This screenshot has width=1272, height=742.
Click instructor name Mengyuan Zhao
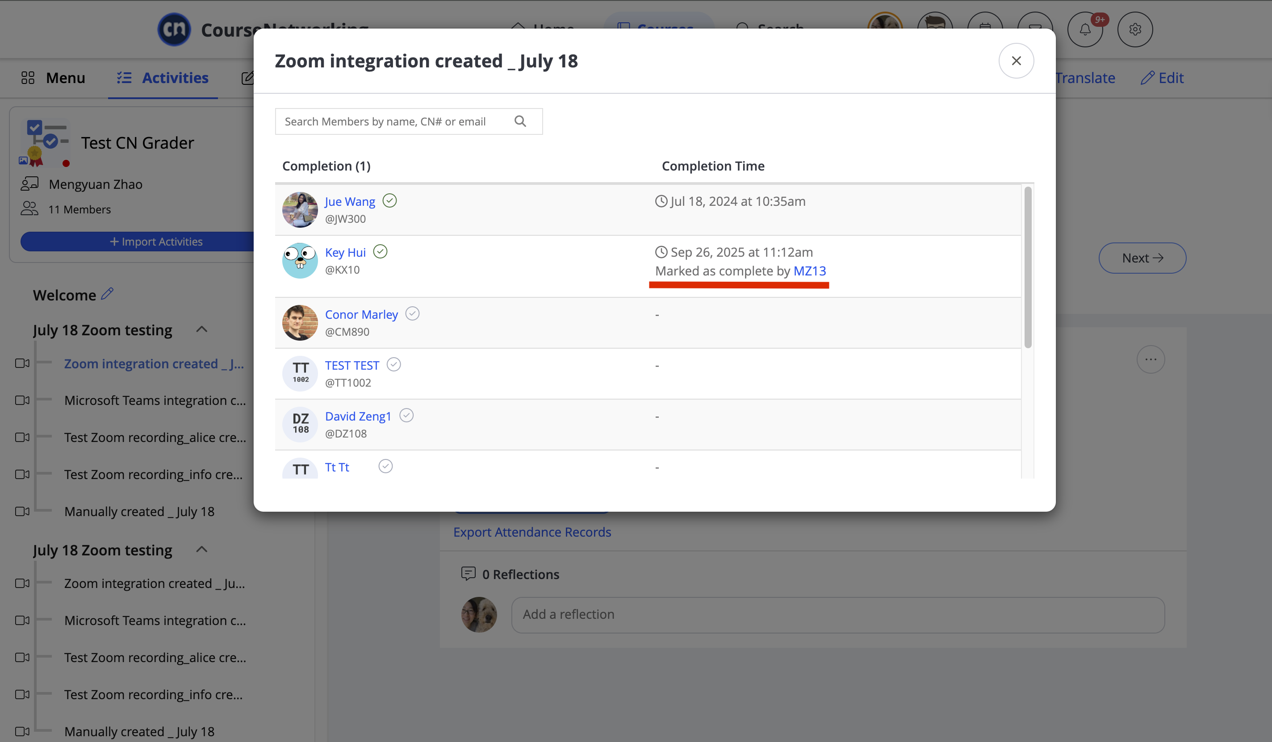(x=96, y=184)
